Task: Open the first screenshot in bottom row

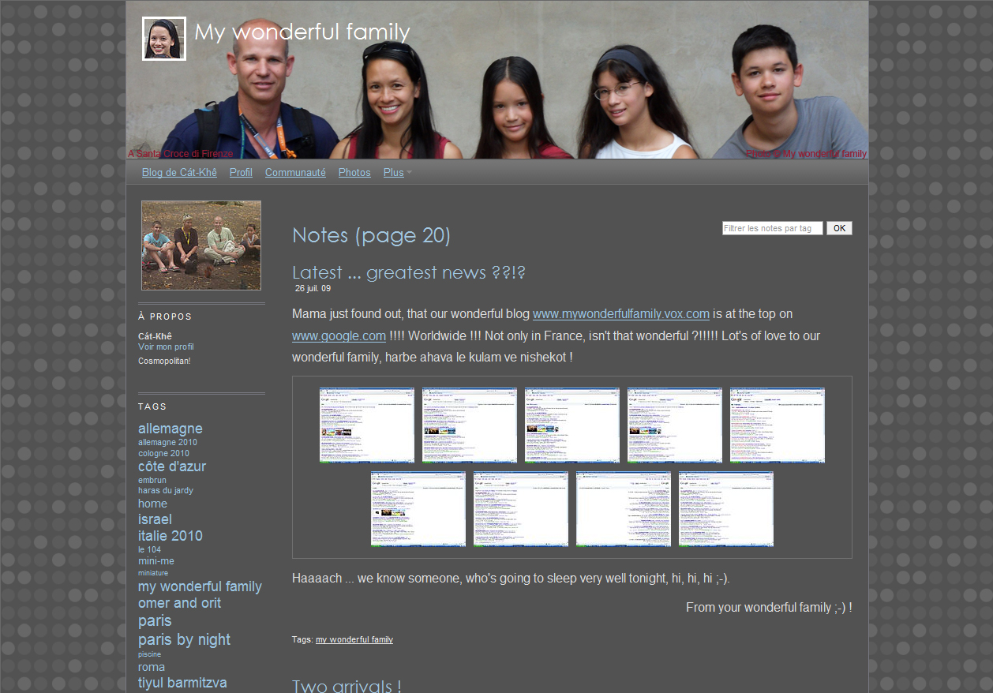Action: tap(418, 510)
